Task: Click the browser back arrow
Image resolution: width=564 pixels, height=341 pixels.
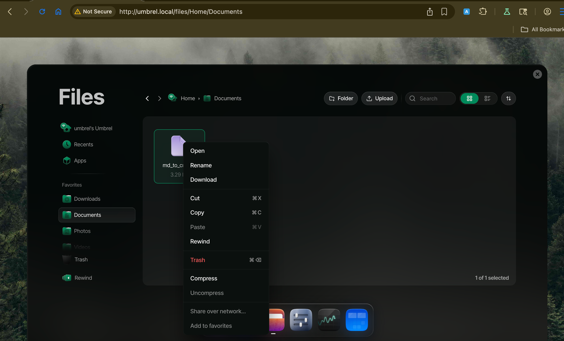Action: tap(10, 12)
